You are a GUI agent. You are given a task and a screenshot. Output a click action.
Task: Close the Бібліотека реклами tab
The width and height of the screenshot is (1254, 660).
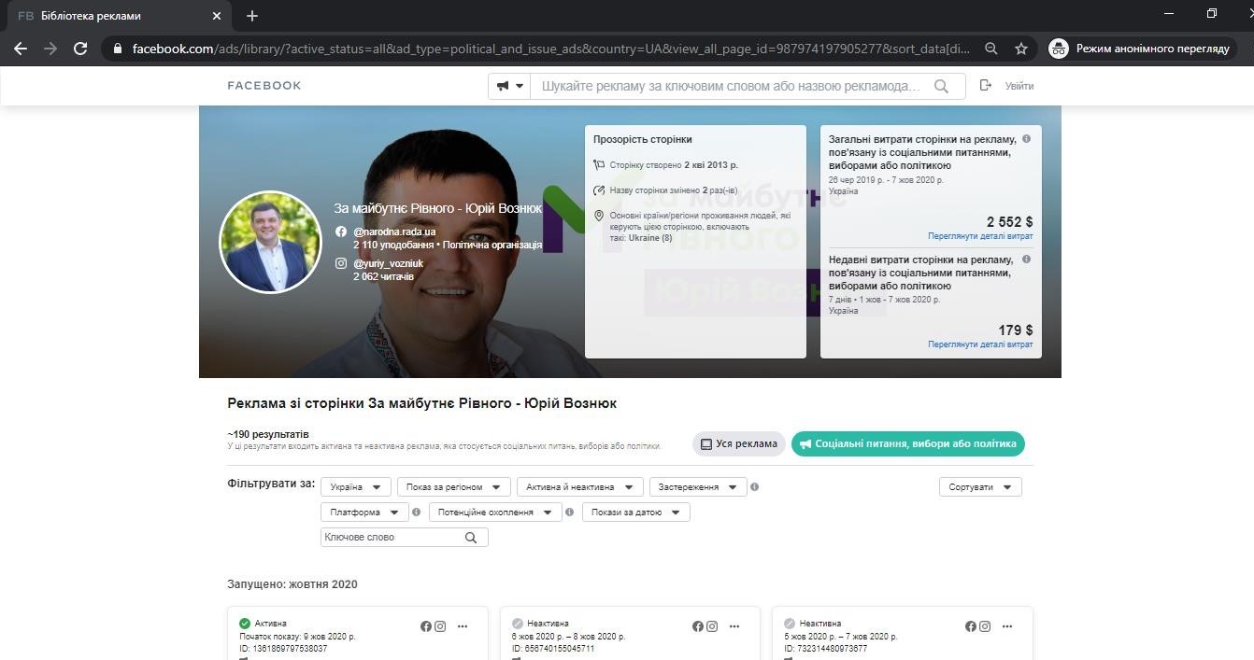[x=217, y=16]
